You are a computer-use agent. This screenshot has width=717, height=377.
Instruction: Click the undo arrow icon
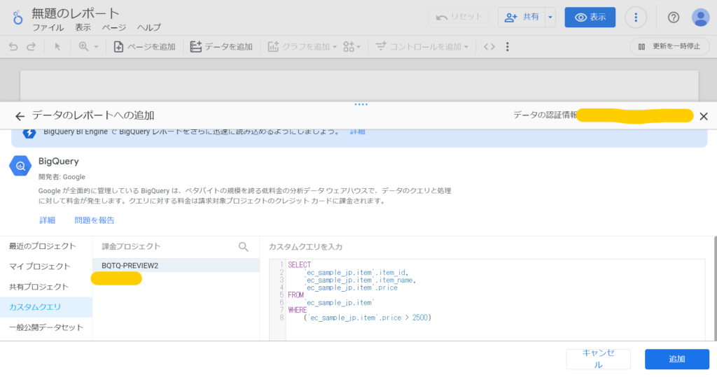coord(13,47)
